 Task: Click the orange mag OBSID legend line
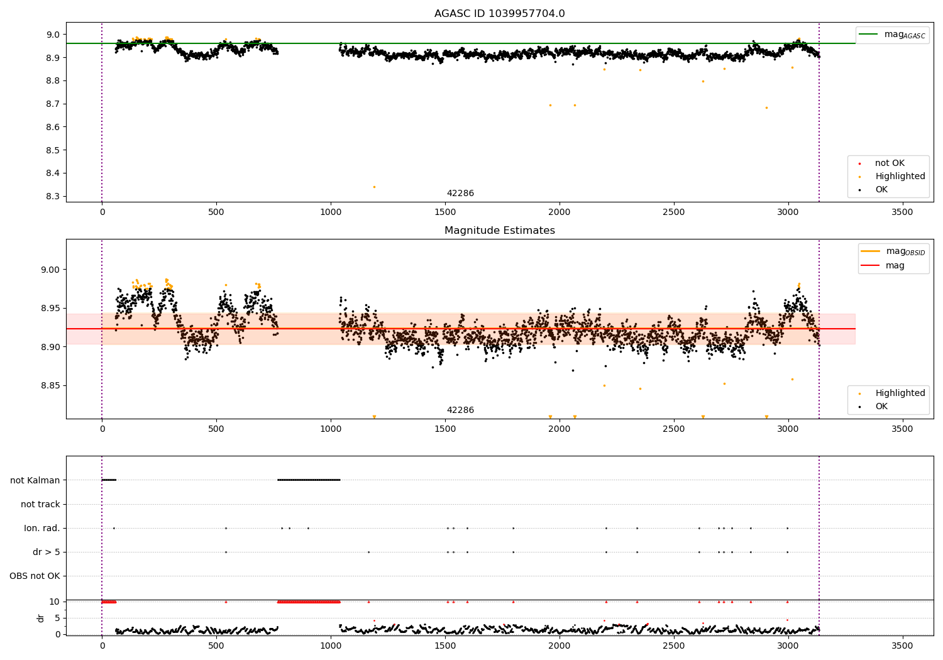point(871,251)
